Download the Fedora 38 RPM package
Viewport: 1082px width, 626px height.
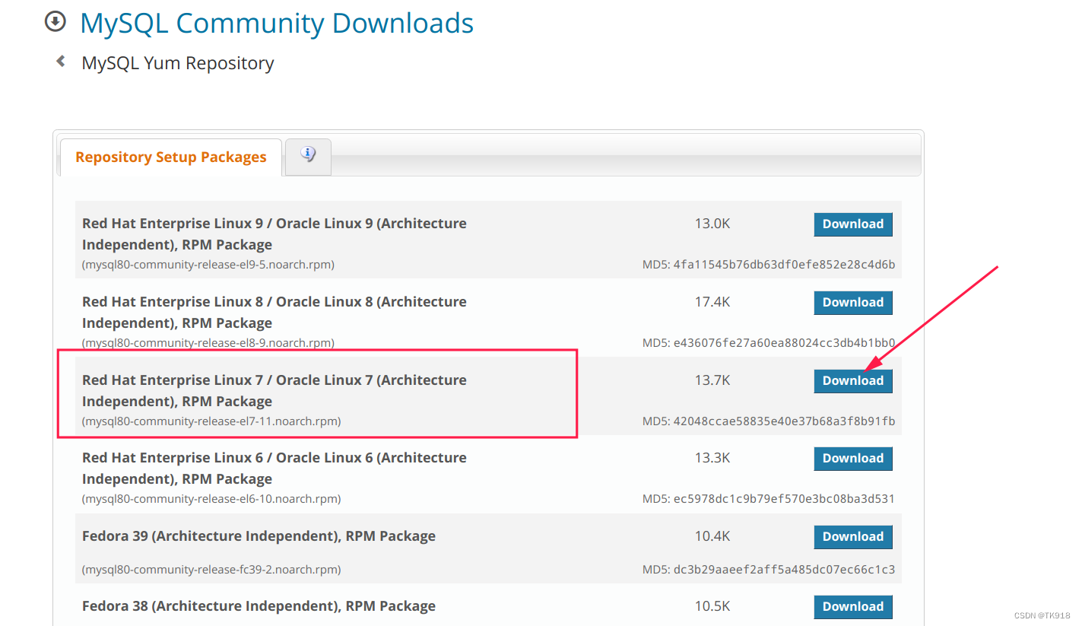[x=853, y=607]
